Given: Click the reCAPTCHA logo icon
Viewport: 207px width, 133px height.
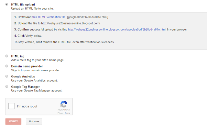Looking at the screenshot, I should [x=64, y=104].
